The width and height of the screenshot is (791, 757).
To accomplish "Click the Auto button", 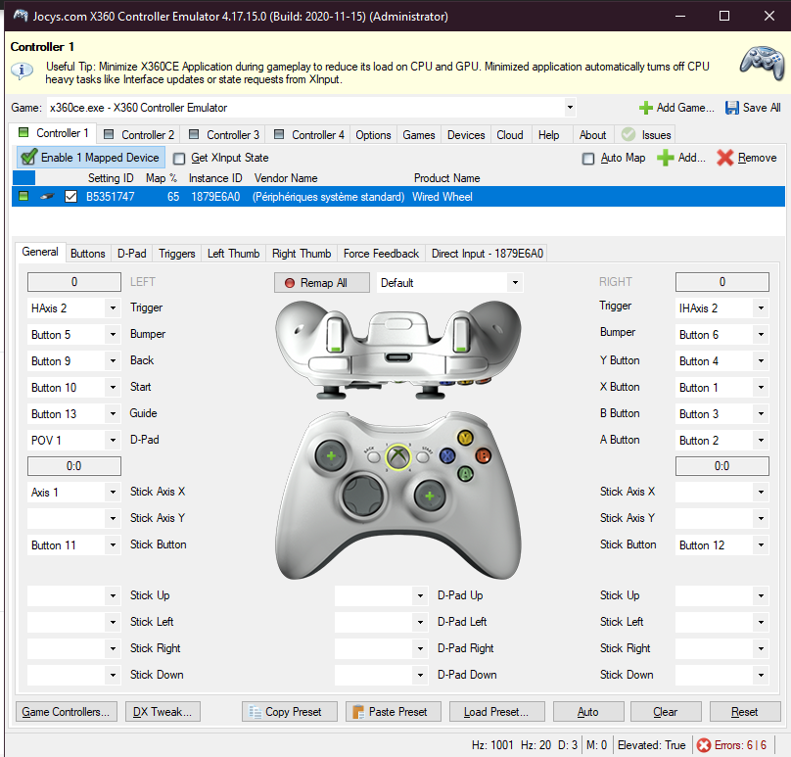I will (x=588, y=712).
